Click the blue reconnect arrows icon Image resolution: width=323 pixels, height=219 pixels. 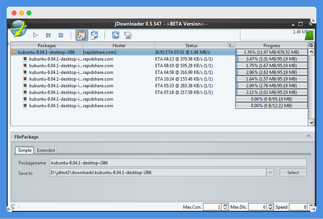(x=115, y=35)
